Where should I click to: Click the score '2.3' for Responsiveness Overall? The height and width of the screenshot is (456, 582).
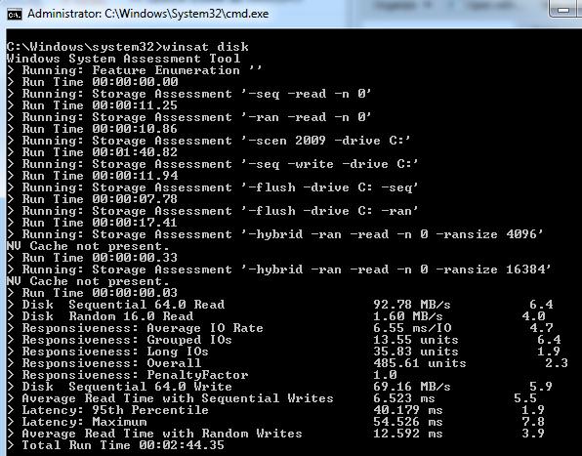pyautogui.click(x=557, y=363)
